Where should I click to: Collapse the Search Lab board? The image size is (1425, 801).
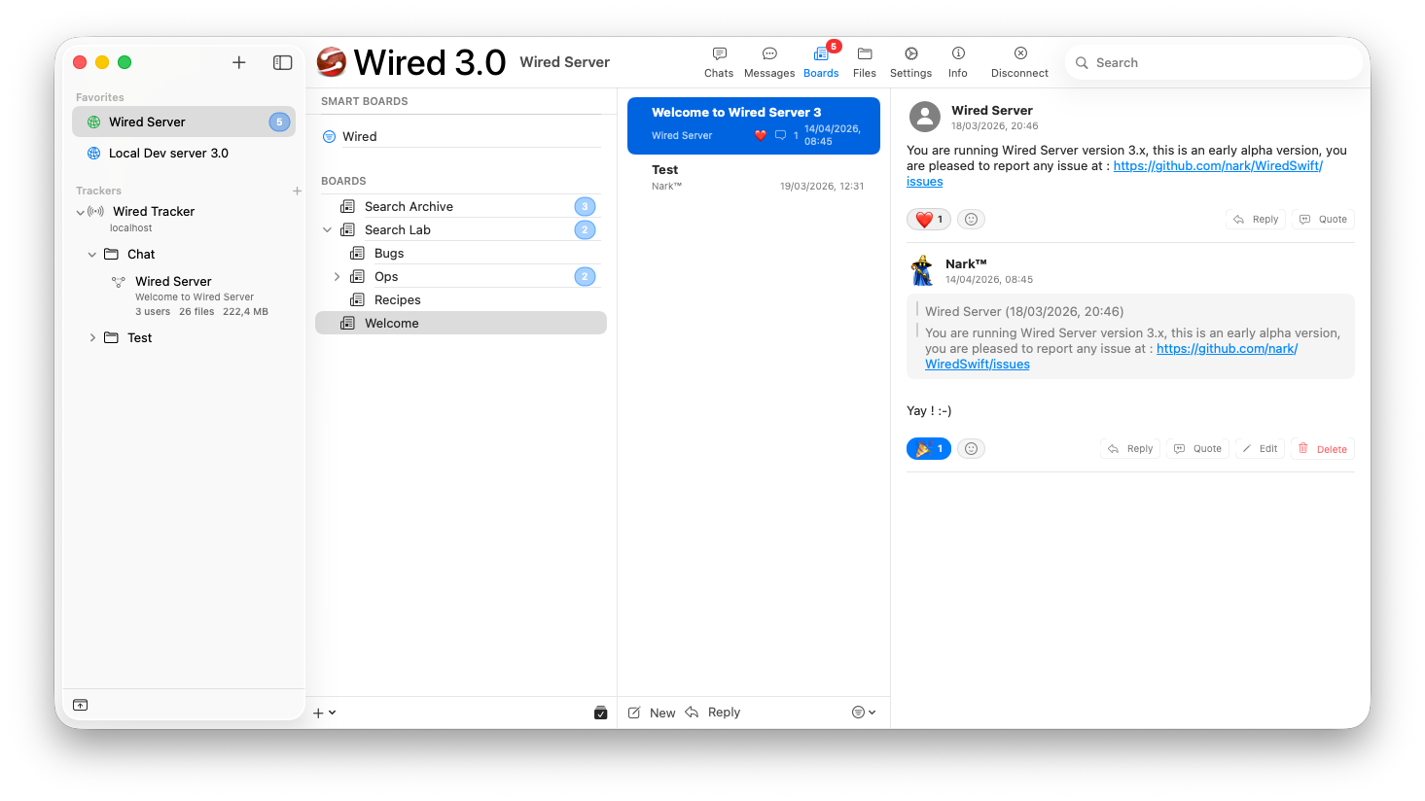(328, 229)
